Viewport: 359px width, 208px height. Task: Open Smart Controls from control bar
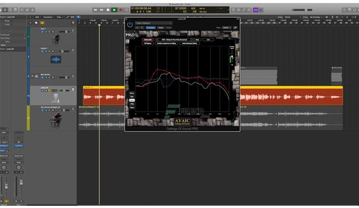[22, 10]
